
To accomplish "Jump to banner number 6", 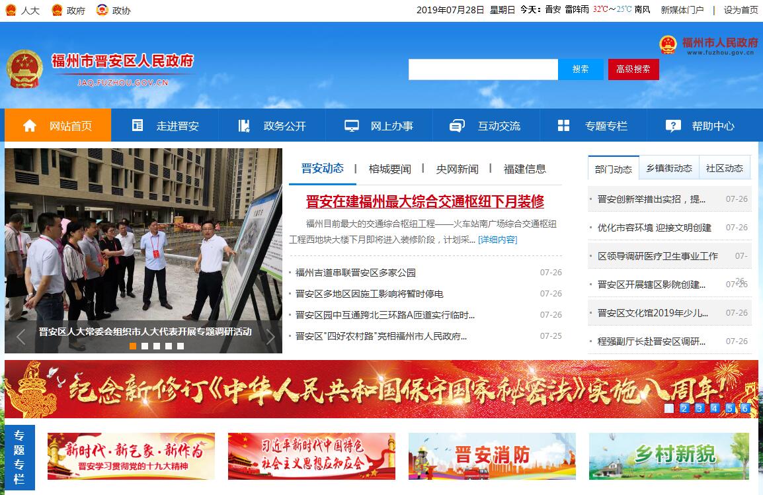I will (x=745, y=408).
